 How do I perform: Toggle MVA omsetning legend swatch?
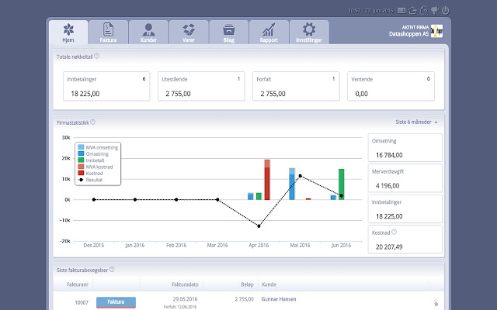(81, 147)
